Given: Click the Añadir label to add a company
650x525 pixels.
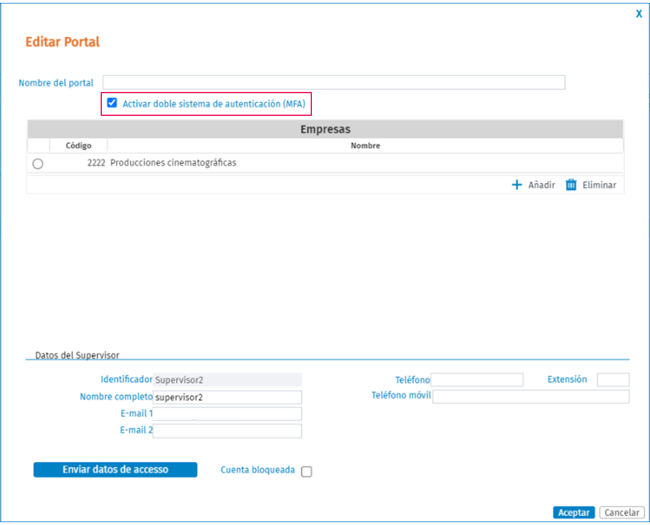Looking at the screenshot, I should click(541, 185).
